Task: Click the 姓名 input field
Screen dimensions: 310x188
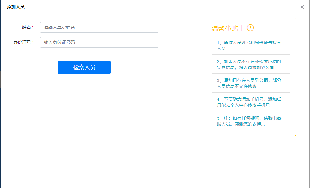Action: tap(99, 27)
